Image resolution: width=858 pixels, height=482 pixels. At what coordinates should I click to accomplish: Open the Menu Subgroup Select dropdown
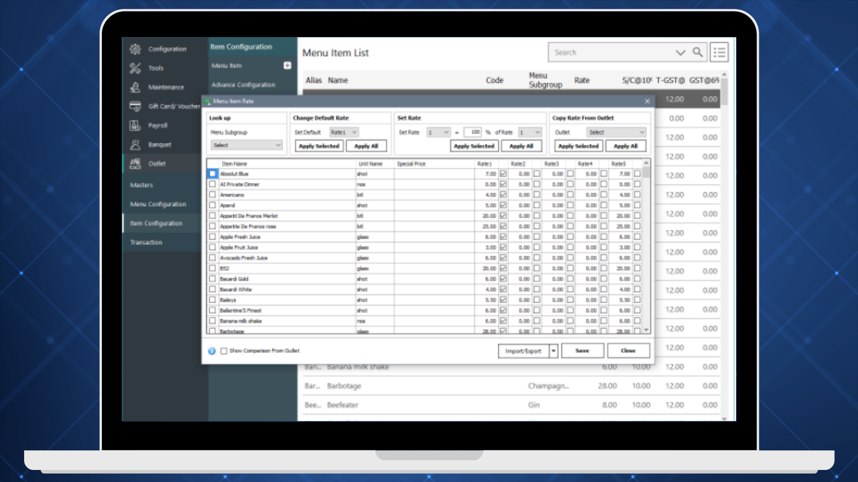(x=247, y=145)
